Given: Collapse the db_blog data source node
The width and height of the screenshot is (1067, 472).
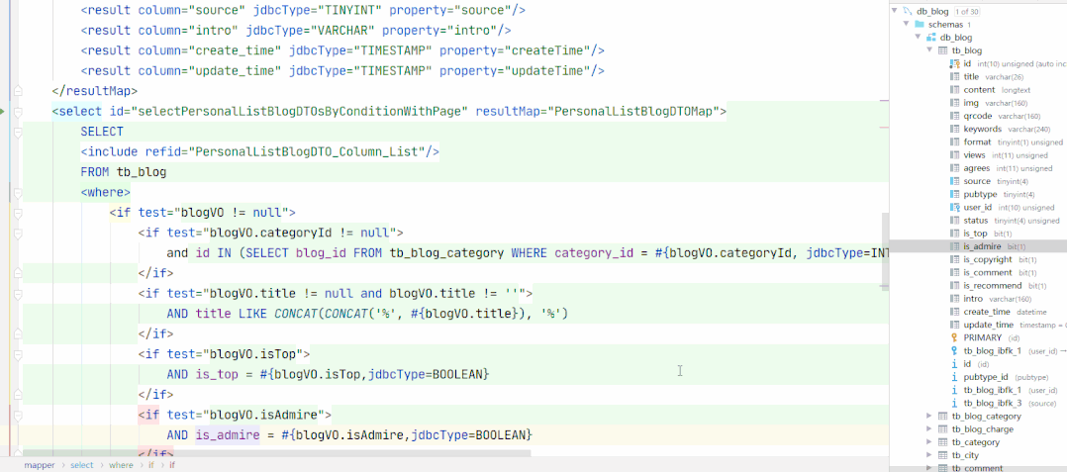Looking at the screenshot, I should tap(895, 11).
